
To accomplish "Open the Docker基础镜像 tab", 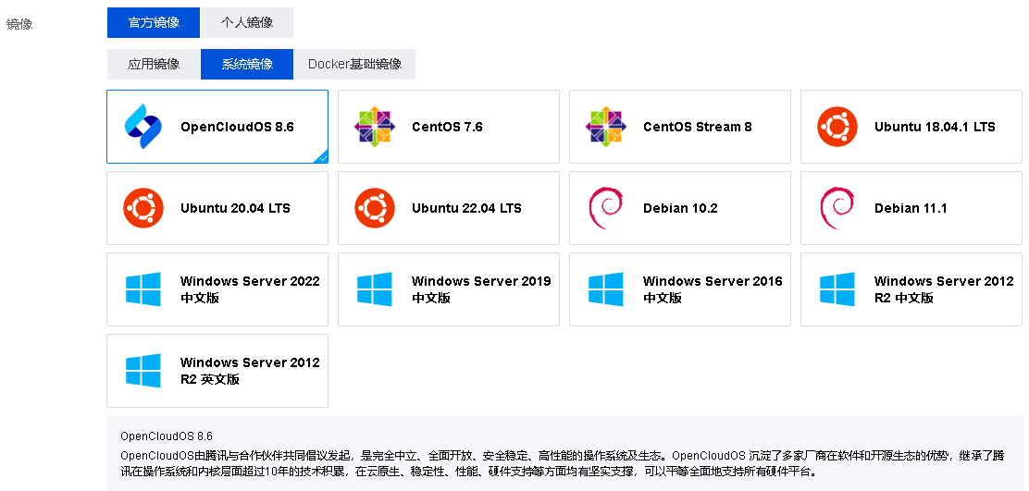I will 354,64.
